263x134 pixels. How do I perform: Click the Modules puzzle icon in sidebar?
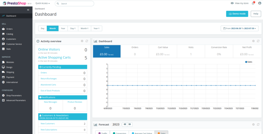coord(3,62)
